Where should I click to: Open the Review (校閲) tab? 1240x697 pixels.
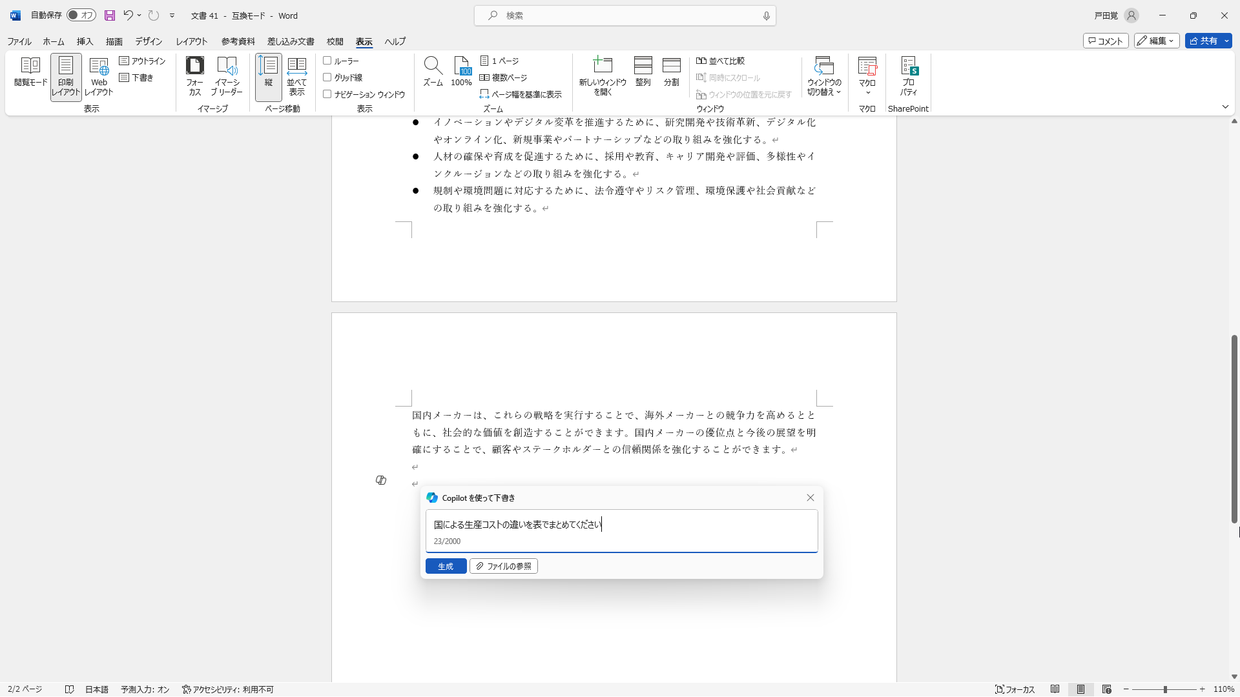point(335,41)
